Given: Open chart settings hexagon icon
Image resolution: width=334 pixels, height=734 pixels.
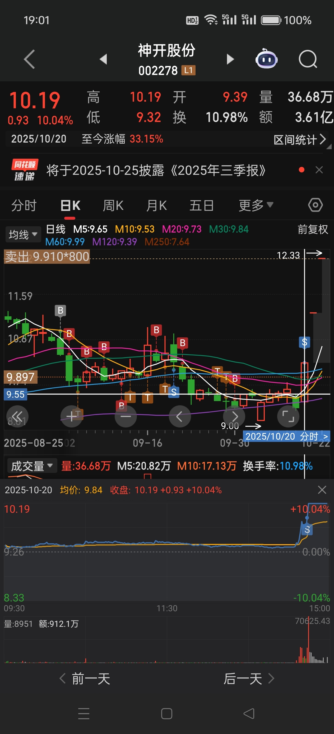Looking at the screenshot, I should click(315, 205).
